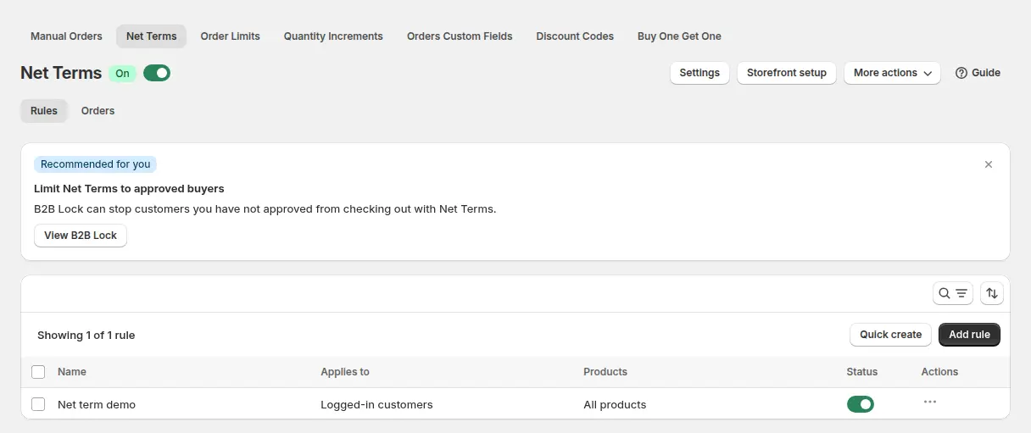
Task: Toggle the Net Terms feature switch off
Action: coord(157,73)
